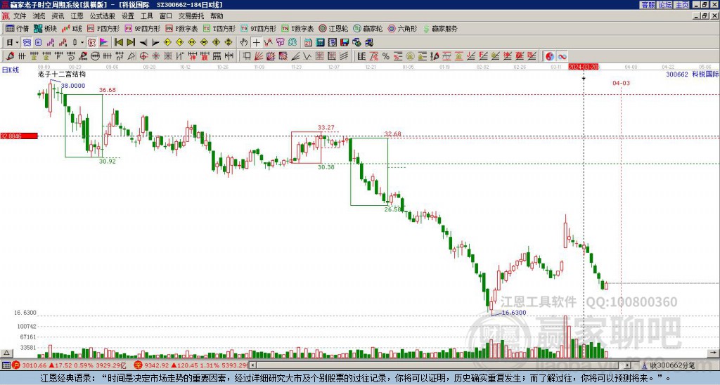Click the 老子十二宫结构 label
This screenshot has height=385, width=720.
[62, 74]
